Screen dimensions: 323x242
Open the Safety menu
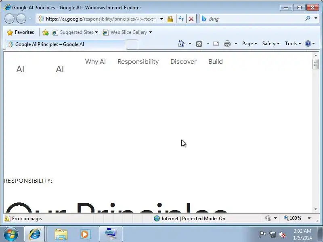(x=271, y=44)
